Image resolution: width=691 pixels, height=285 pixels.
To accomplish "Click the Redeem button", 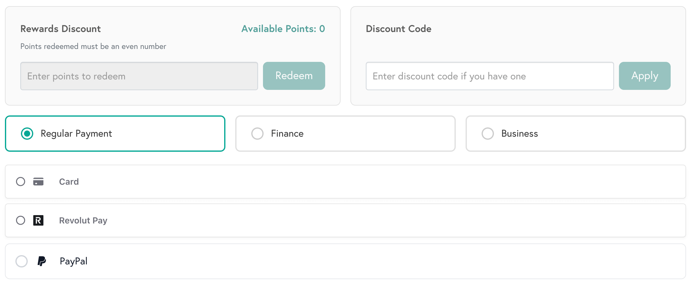I will click(x=294, y=76).
